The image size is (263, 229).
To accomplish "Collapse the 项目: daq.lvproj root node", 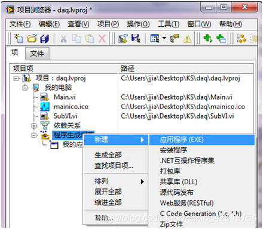I will click(x=16, y=78).
